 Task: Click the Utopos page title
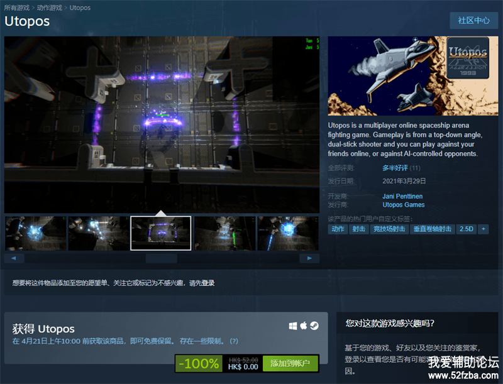coord(27,21)
